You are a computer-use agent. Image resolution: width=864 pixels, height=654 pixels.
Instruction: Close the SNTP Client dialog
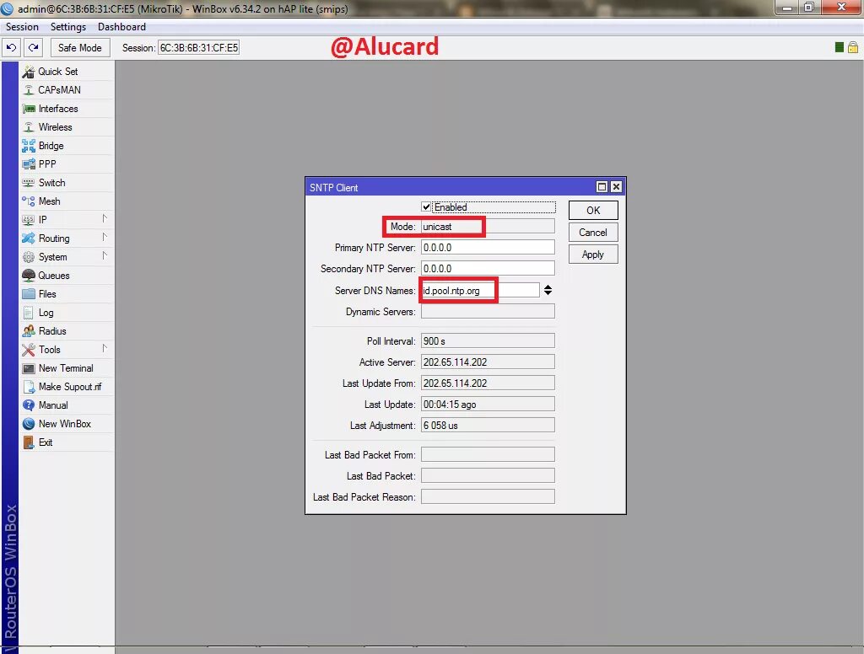click(616, 186)
